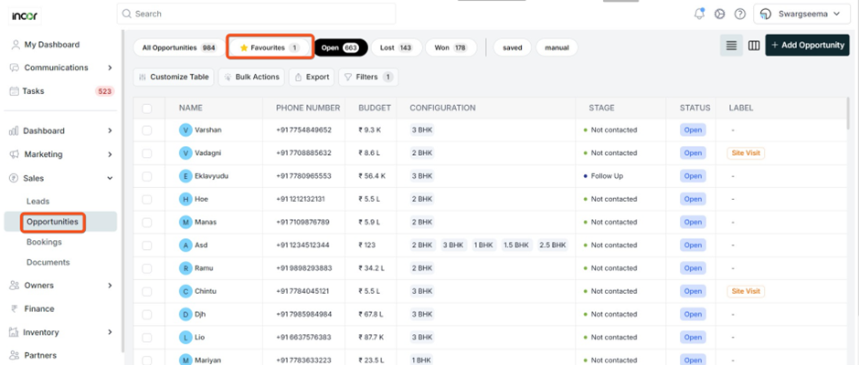The width and height of the screenshot is (859, 365).
Task: Click avatar icon for Eklavyudu
Action: (x=186, y=176)
